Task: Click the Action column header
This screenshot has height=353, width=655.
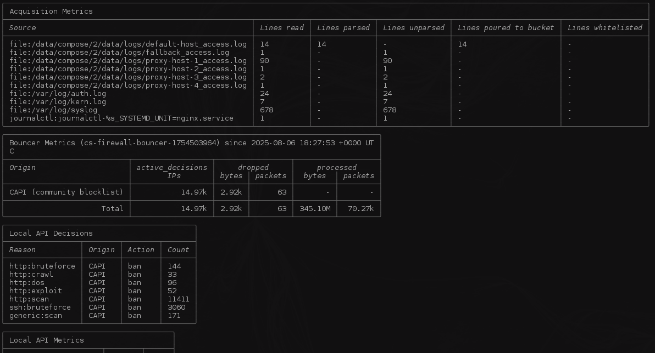Action: (141, 249)
